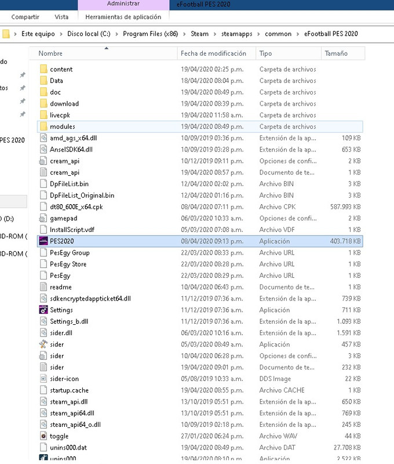
Task: Expand chevron before Este equipo breadcrumb
Action: point(15,34)
